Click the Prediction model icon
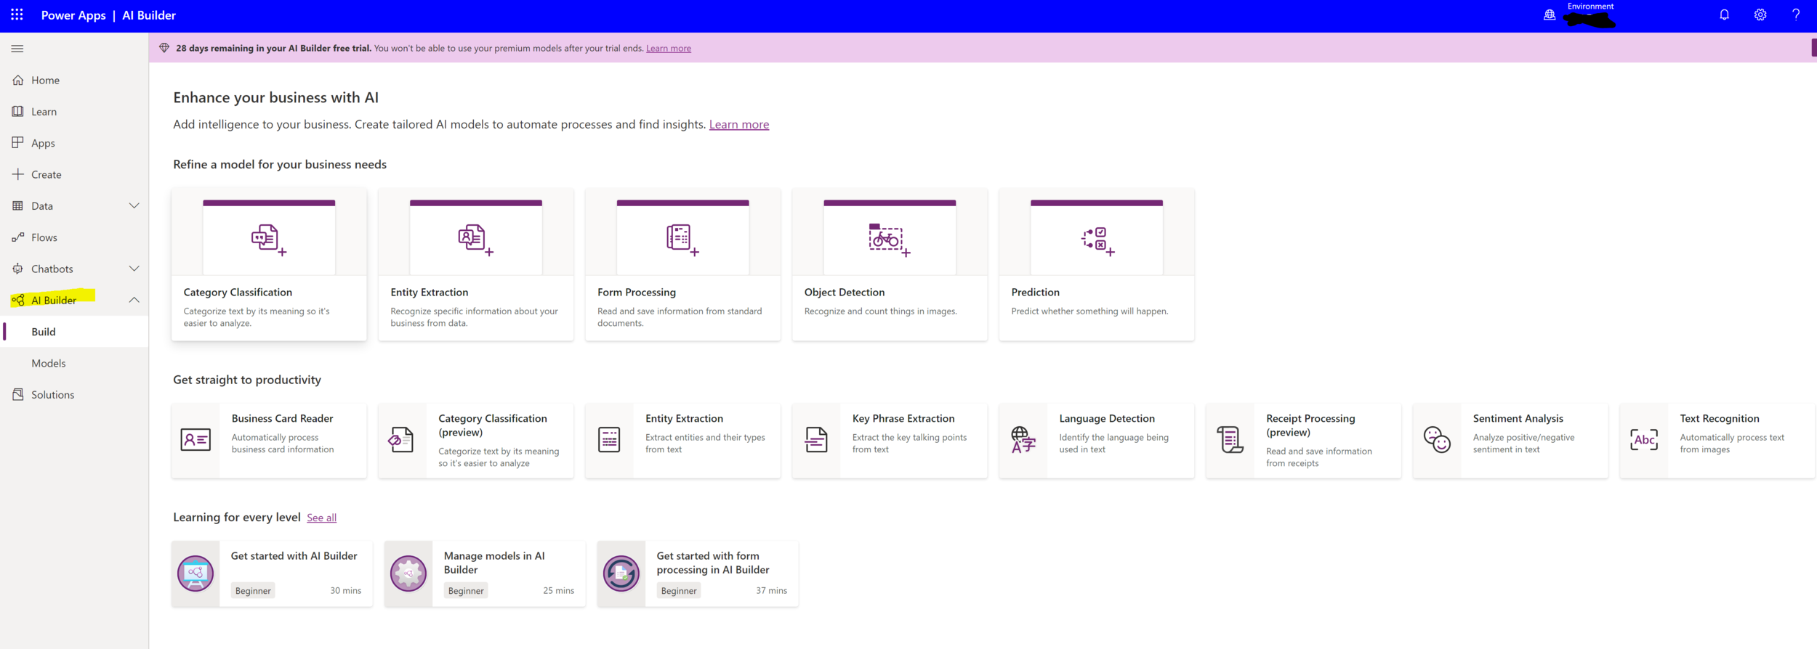 (x=1097, y=241)
